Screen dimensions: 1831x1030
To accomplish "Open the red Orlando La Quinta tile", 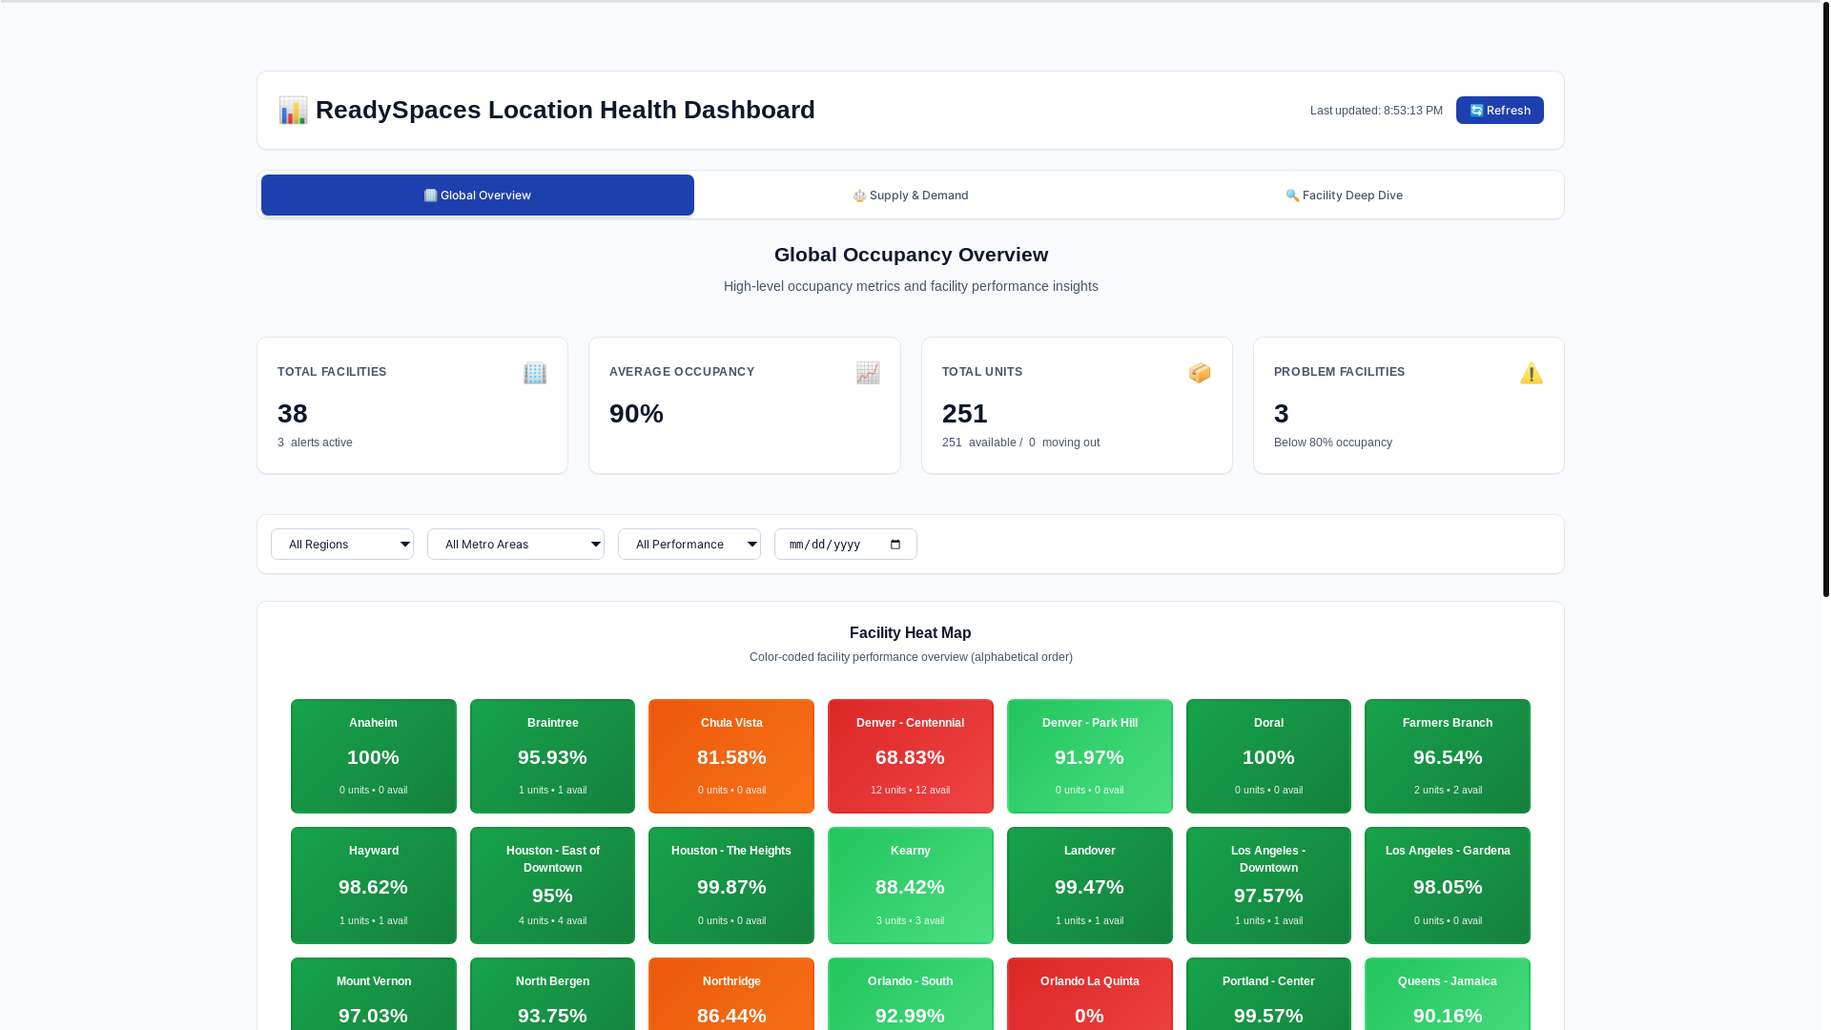I will tap(1090, 994).
